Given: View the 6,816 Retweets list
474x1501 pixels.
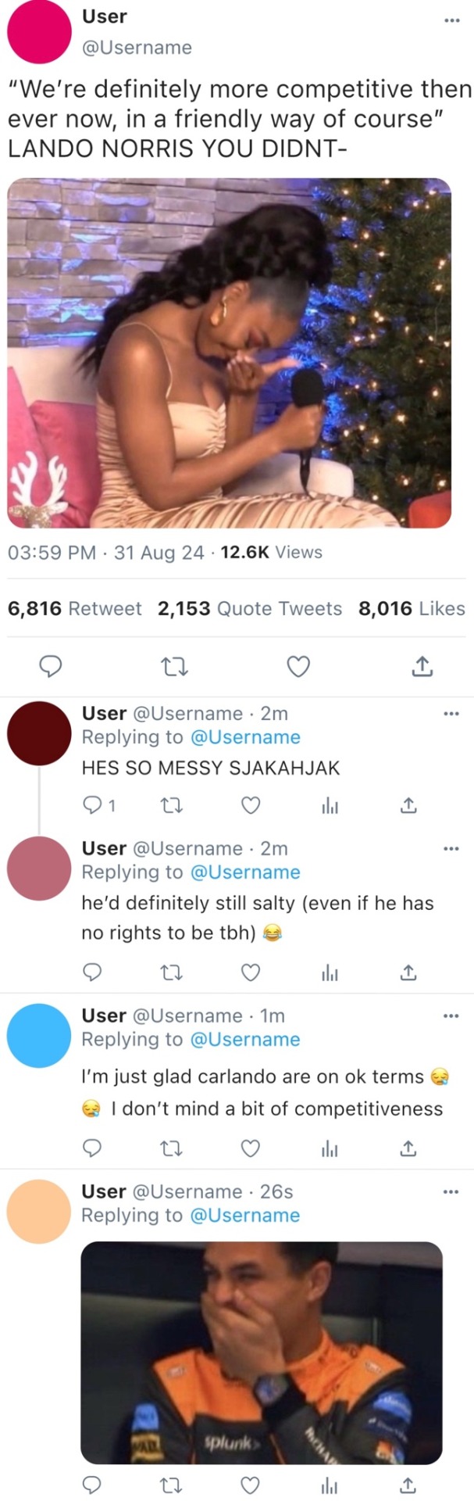Looking at the screenshot, I should [x=75, y=609].
